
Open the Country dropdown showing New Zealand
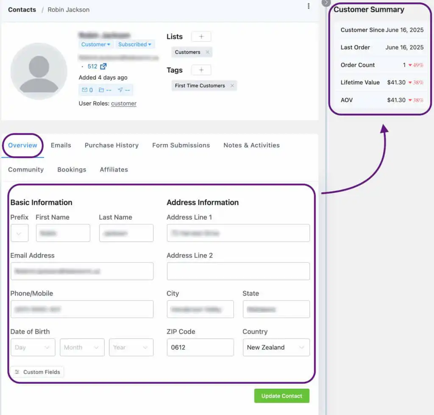[x=276, y=347]
